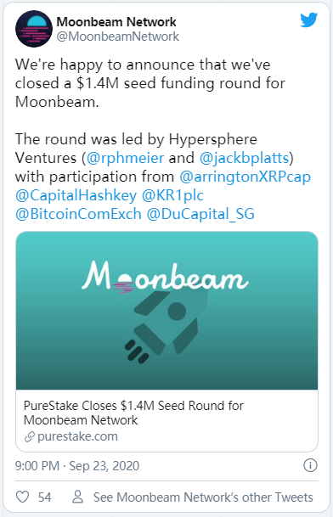This screenshot has height=517, width=333.
Task: See Moonbeam Network's other Tweets
Action: click(203, 497)
